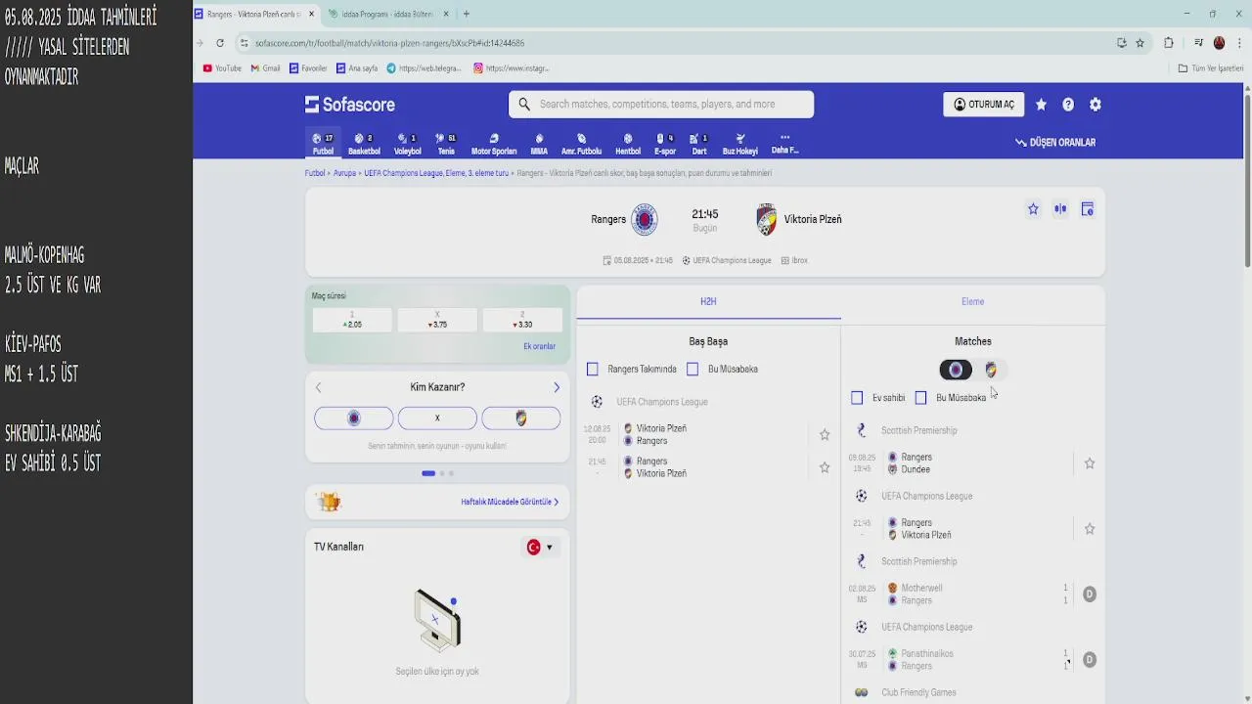Open the YouTube bookmark
The width and height of the screenshot is (1252, 704).
pyautogui.click(x=222, y=68)
